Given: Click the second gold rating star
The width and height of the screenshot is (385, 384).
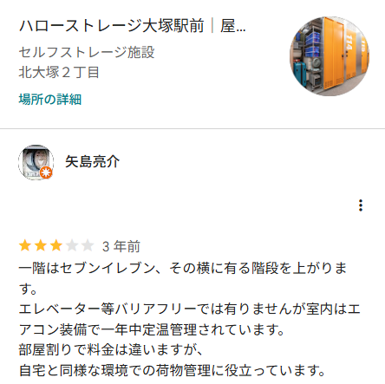Looking at the screenshot, I should click(x=41, y=246).
